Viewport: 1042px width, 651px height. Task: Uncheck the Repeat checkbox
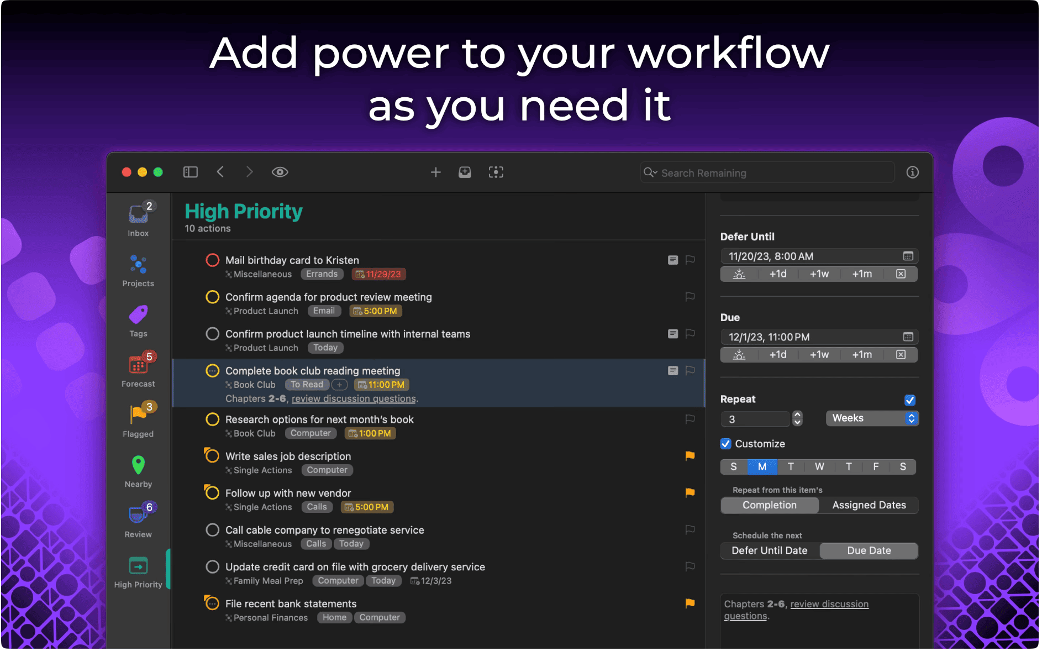click(909, 400)
